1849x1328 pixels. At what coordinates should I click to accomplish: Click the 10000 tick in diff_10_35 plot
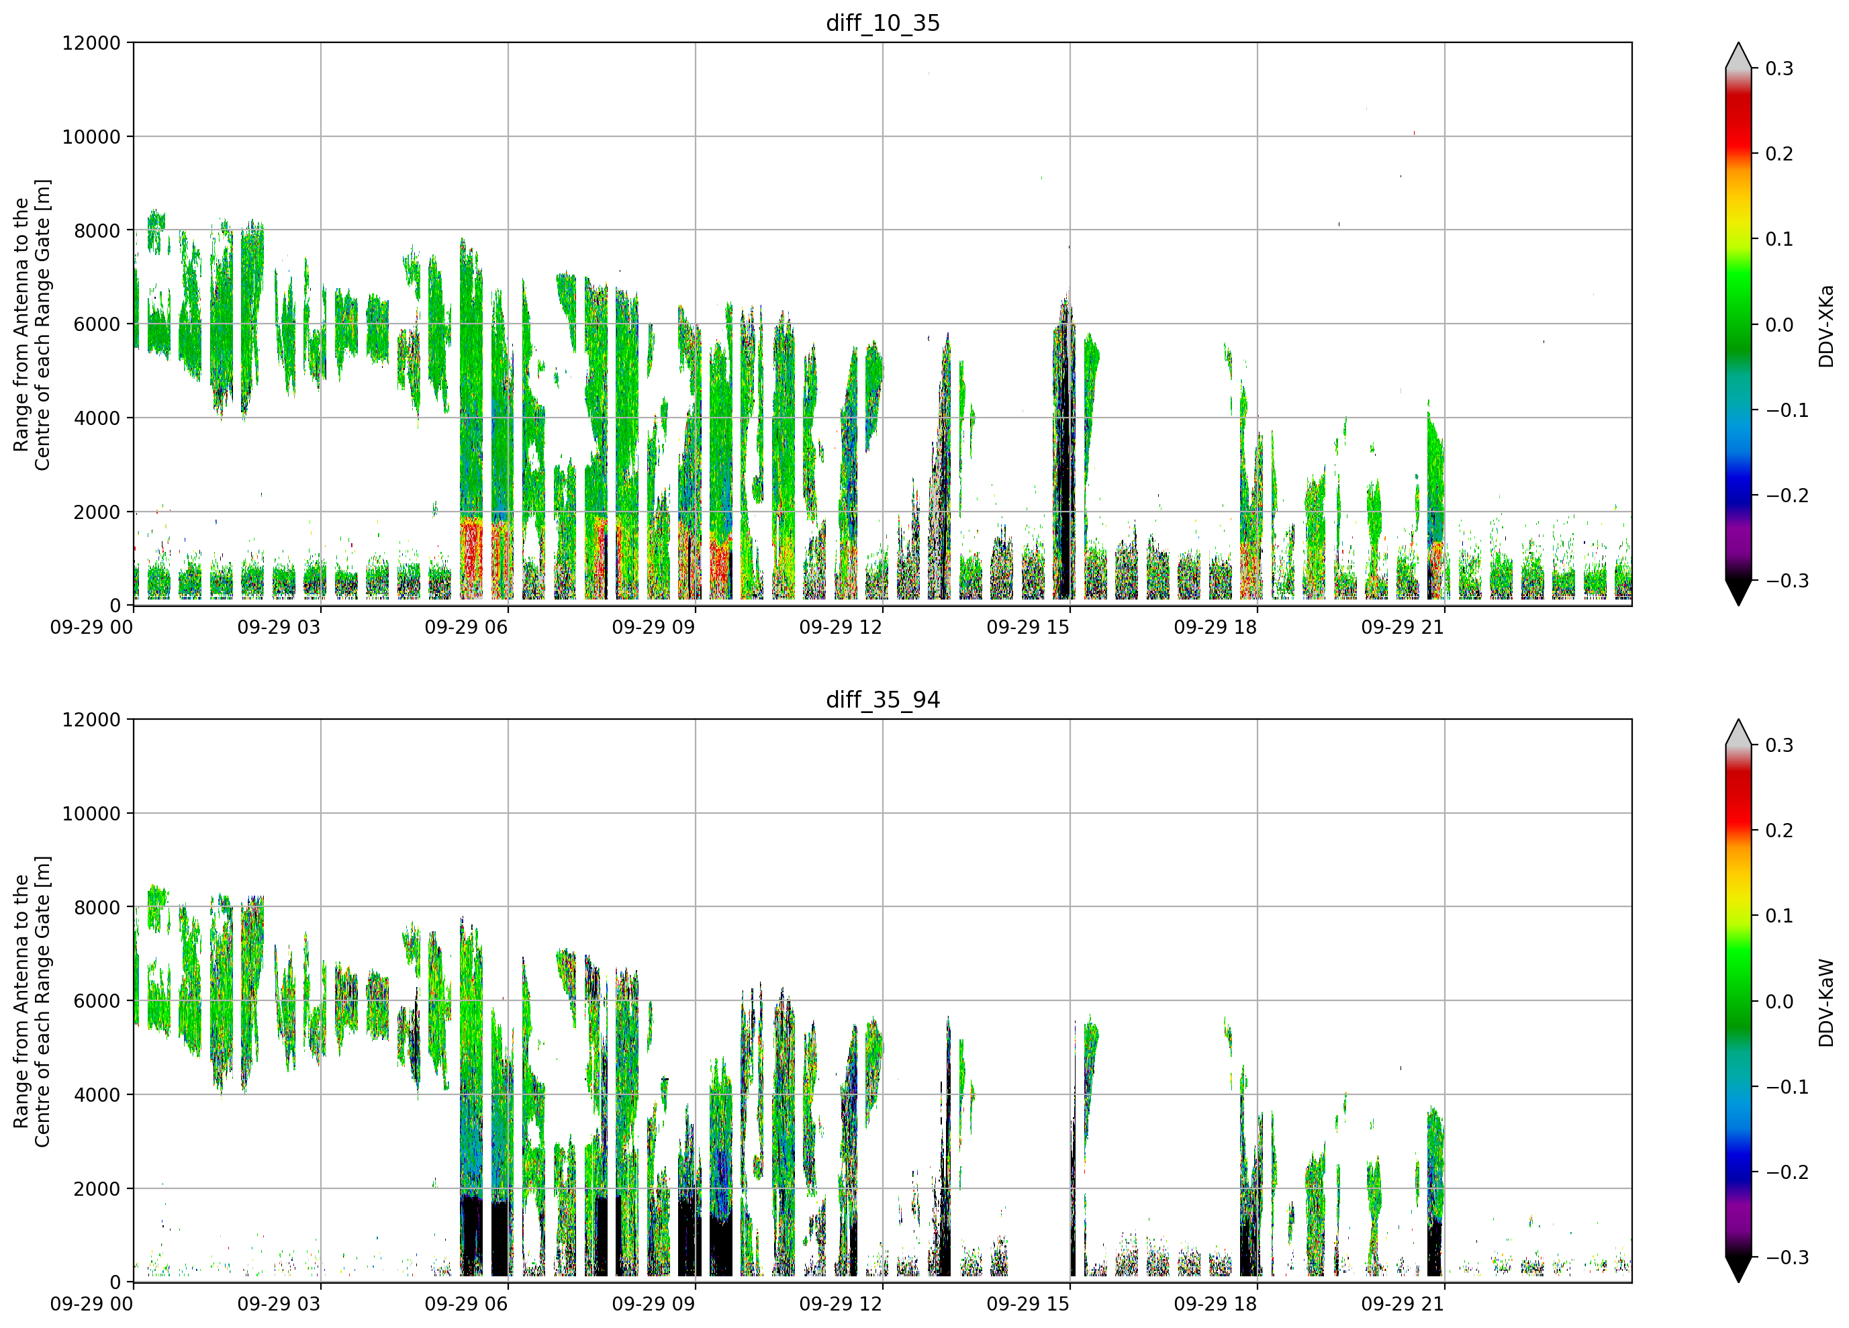pyautogui.click(x=91, y=137)
